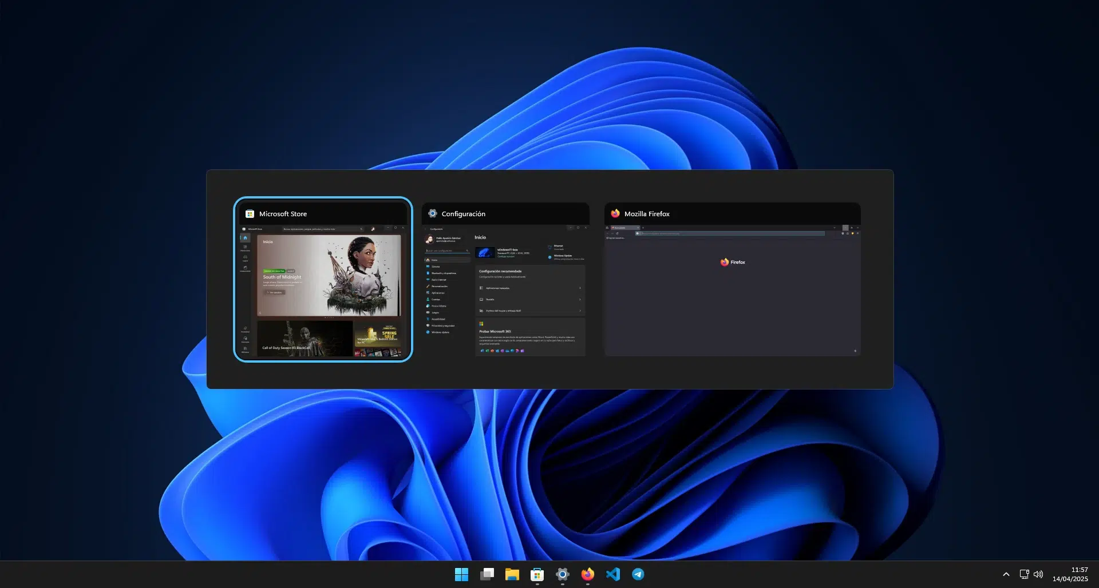Expand the Pantalla row arrow in Settings
The image size is (1099, 588).
[x=580, y=300]
